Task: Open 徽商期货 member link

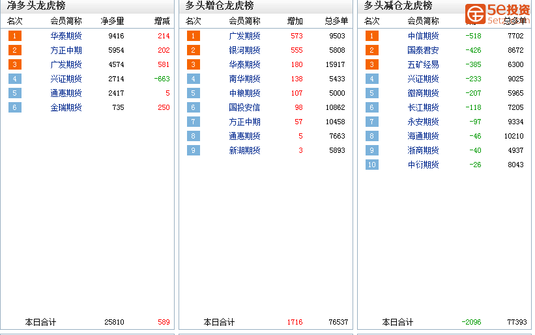Action: pos(423,93)
